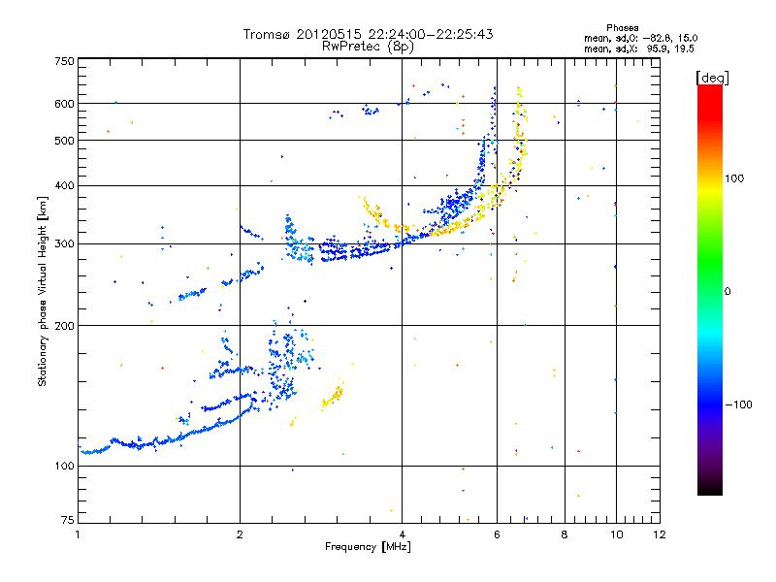Click the y-axis label '200'
Viewport: 776px width, 582px height.
[x=64, y=326]
